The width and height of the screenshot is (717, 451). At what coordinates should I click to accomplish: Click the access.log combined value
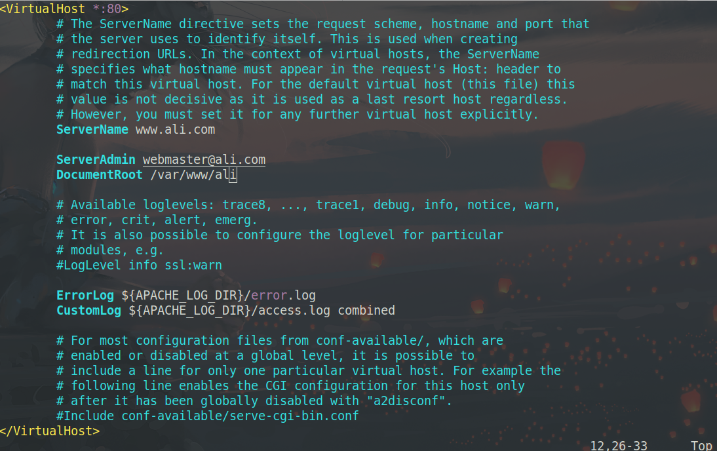pos(327,310)
